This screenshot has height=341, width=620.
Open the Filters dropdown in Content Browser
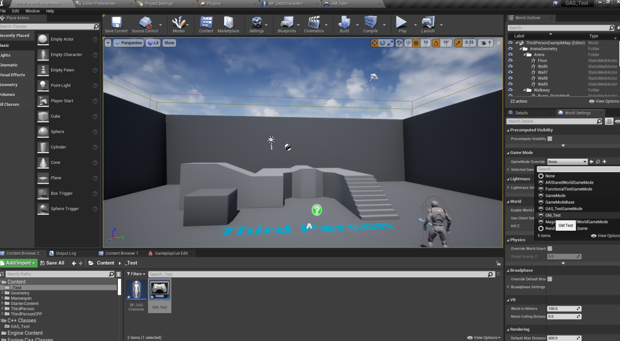pyautogui.click(x=136, y=274)
